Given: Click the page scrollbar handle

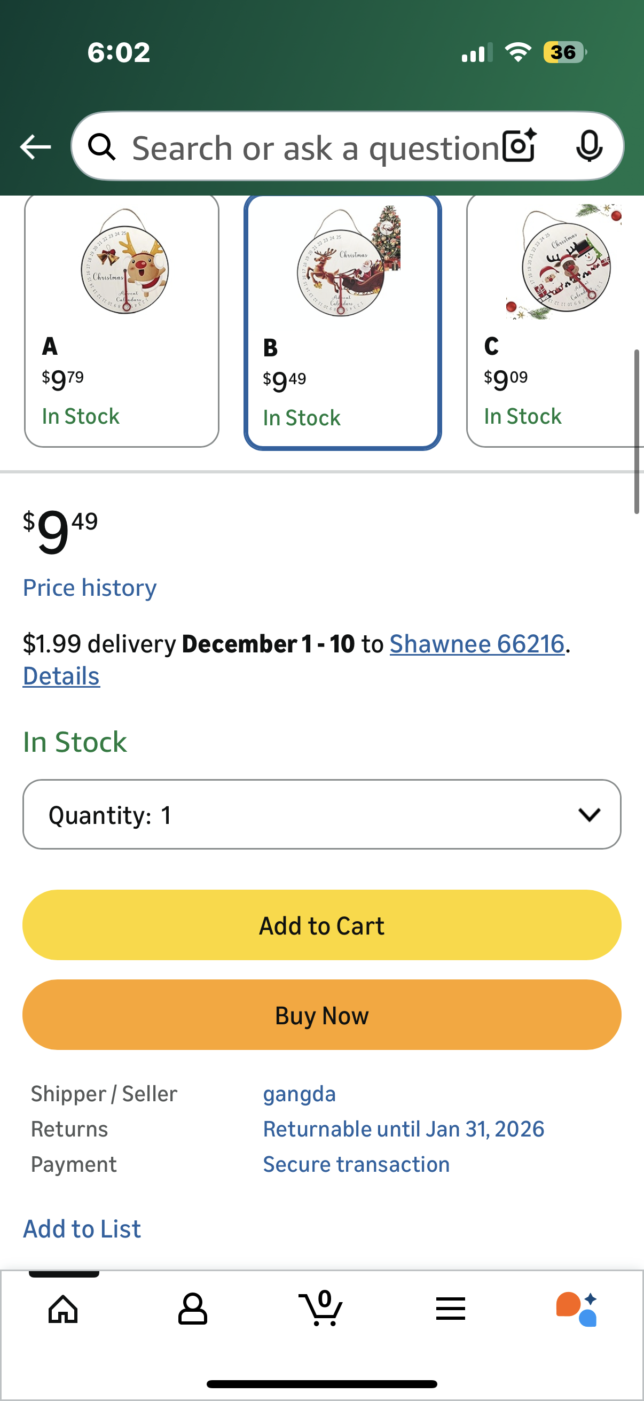Looking at the screenshot, I should click(637, 431).
